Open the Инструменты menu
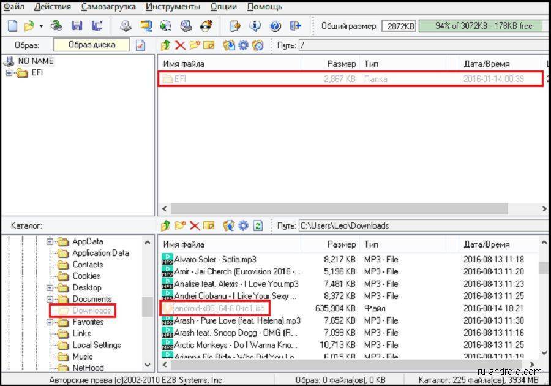Viewport: 551px width, 386px height. (x=173, y=7)
